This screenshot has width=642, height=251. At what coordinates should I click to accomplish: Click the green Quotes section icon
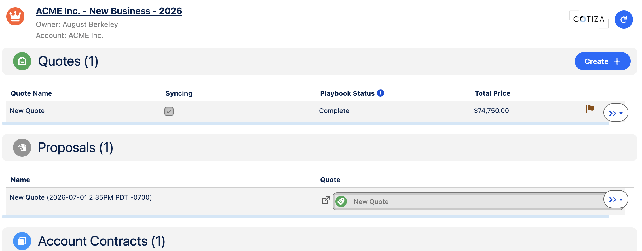click(22, 61)
